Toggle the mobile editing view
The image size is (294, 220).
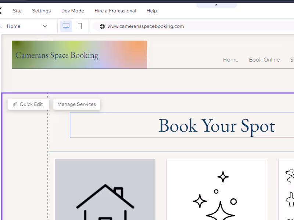[79, 26]
